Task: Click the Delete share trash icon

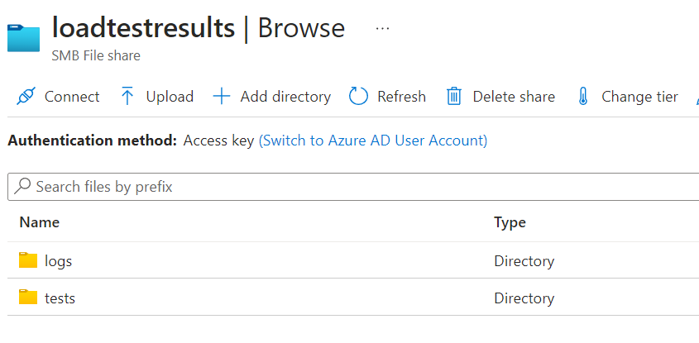Action: (454, 97)
